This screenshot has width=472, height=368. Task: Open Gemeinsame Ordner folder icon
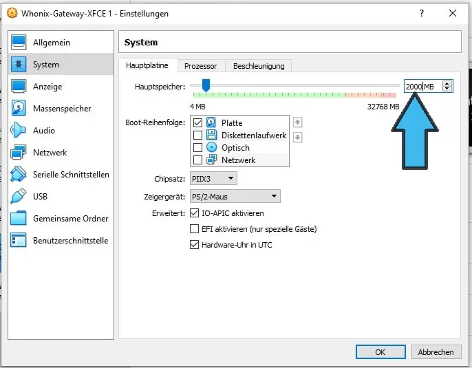click(19, 218)
